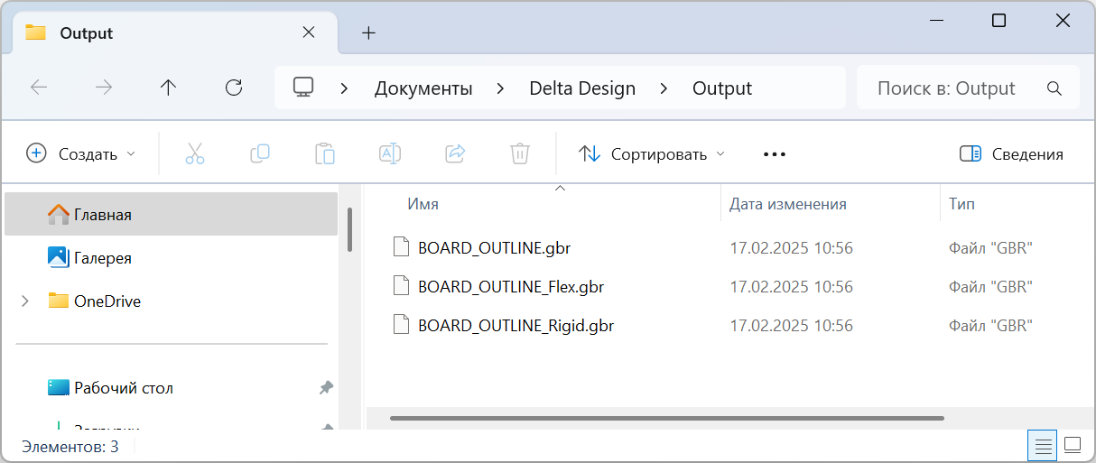The image size is (1096, 463).
Task: Toggle the Сведения details pane
Action: point(1011,154)
